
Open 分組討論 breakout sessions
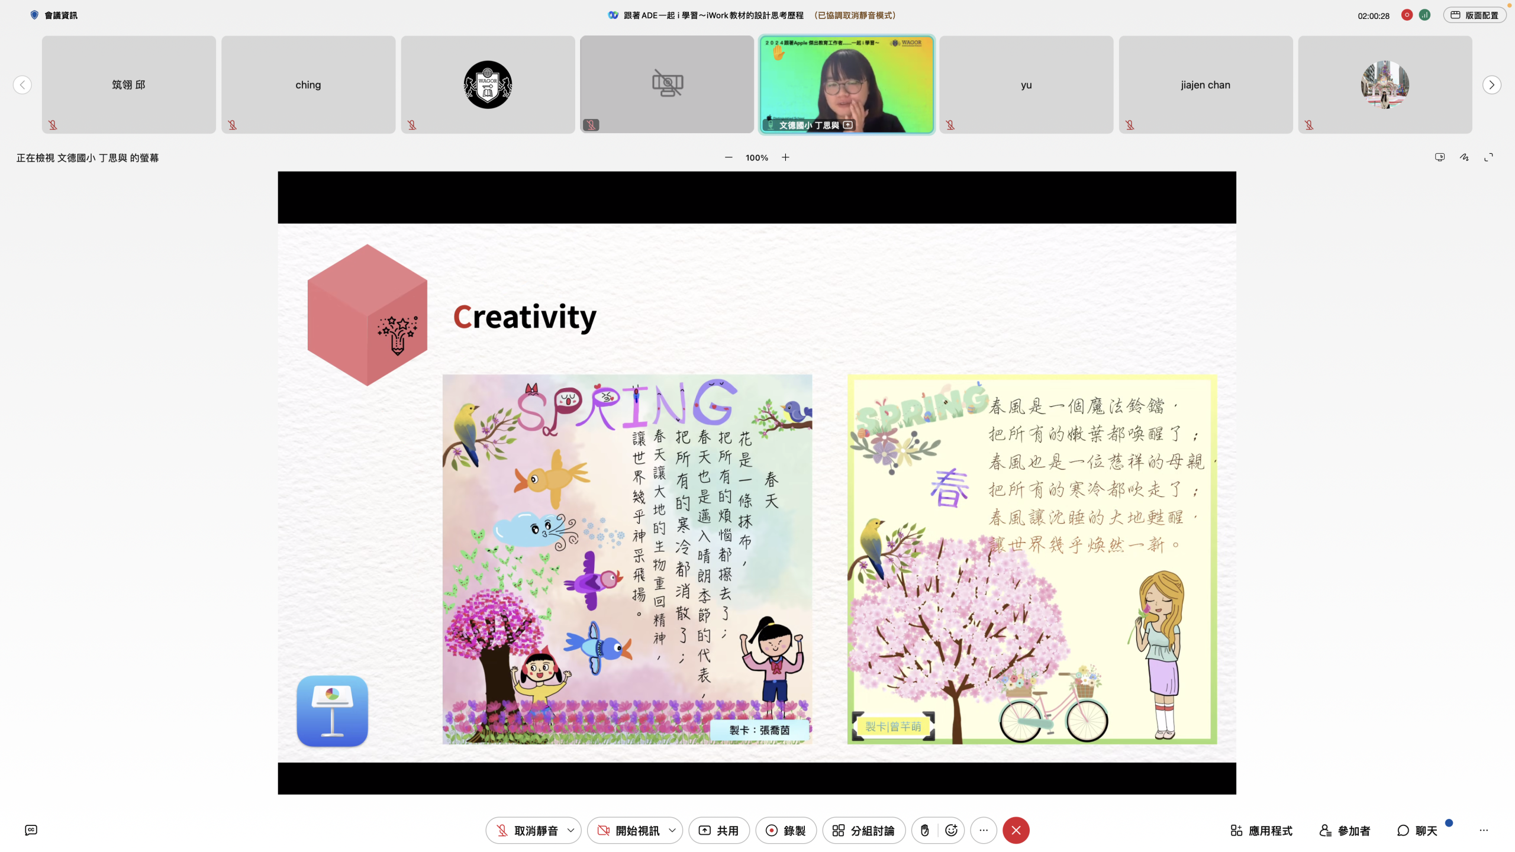click(x=863, y=830)
